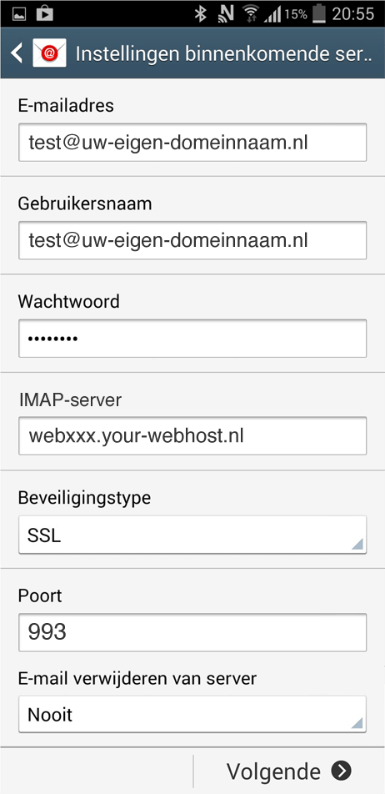Tap the Volgende button
The width and height of the screenshot is (385, 794).
289,771
